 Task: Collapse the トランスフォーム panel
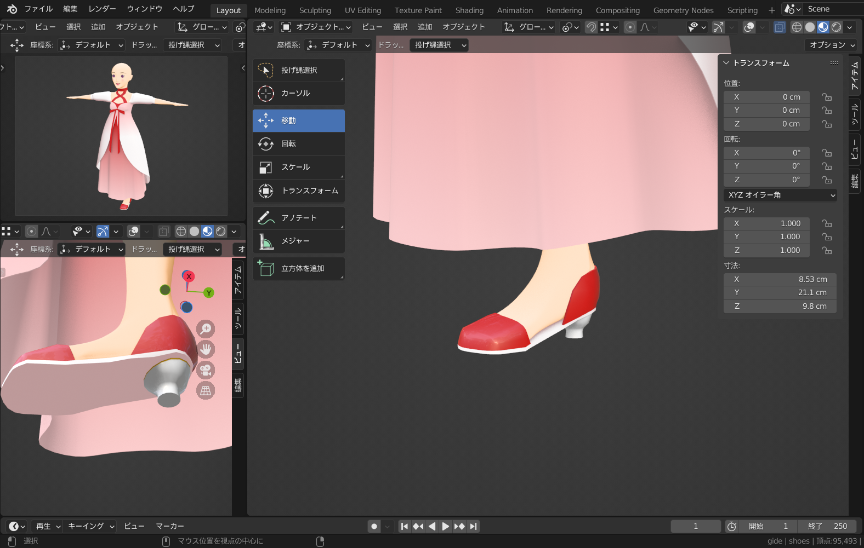click(726, 63)
